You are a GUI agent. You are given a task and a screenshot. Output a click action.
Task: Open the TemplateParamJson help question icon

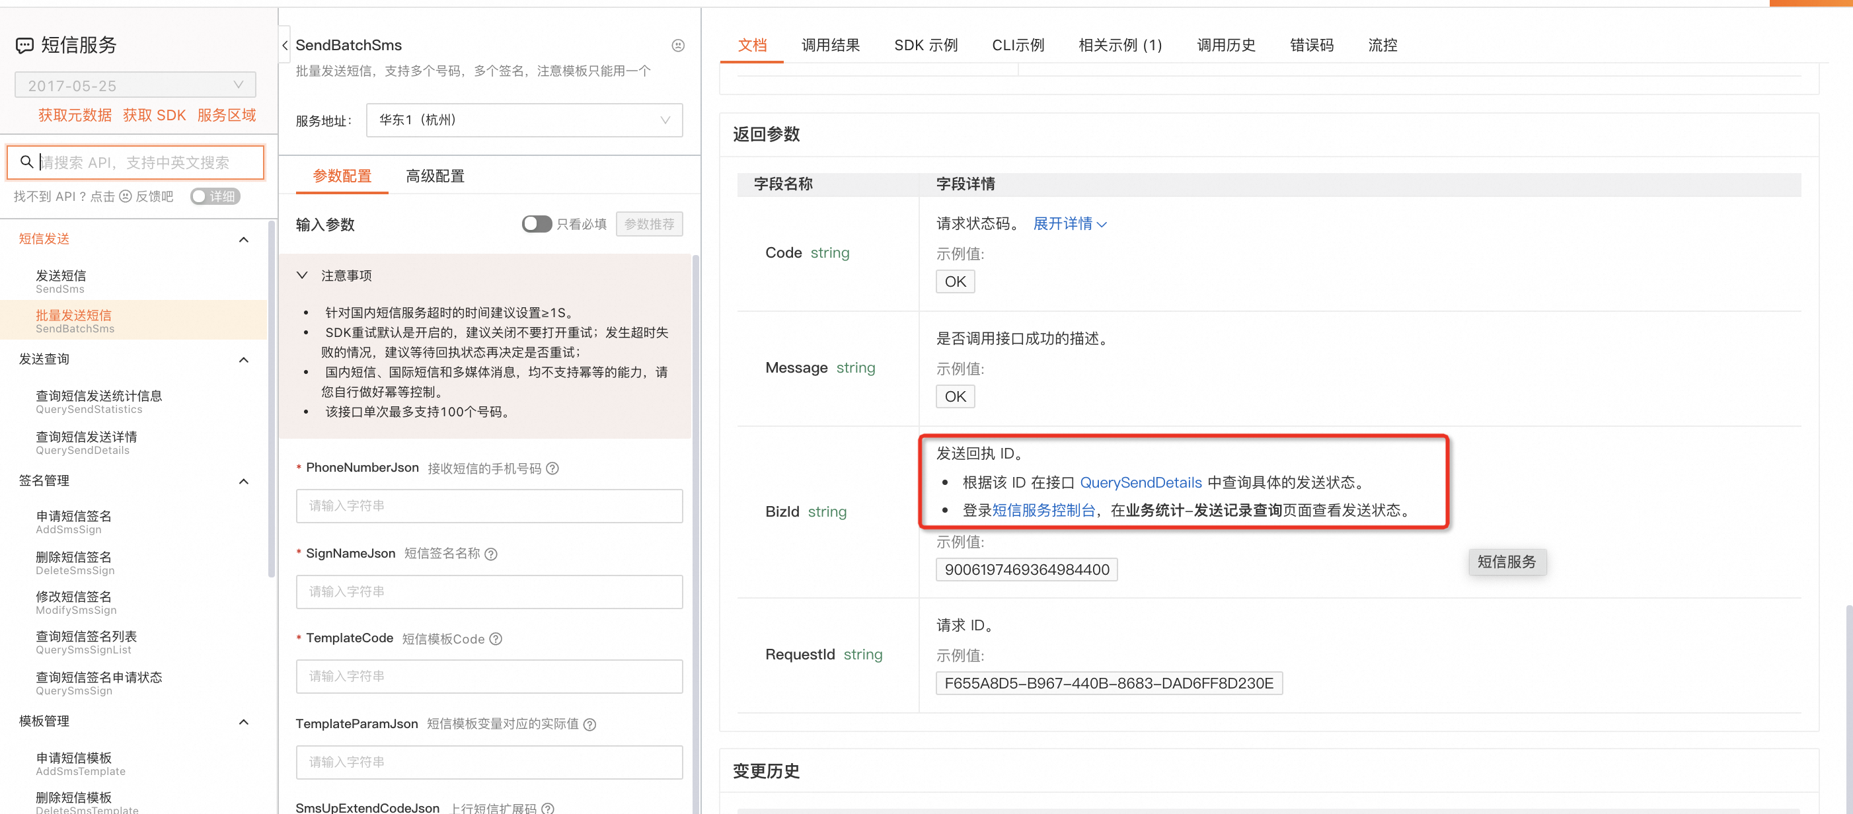click(590, 724)
